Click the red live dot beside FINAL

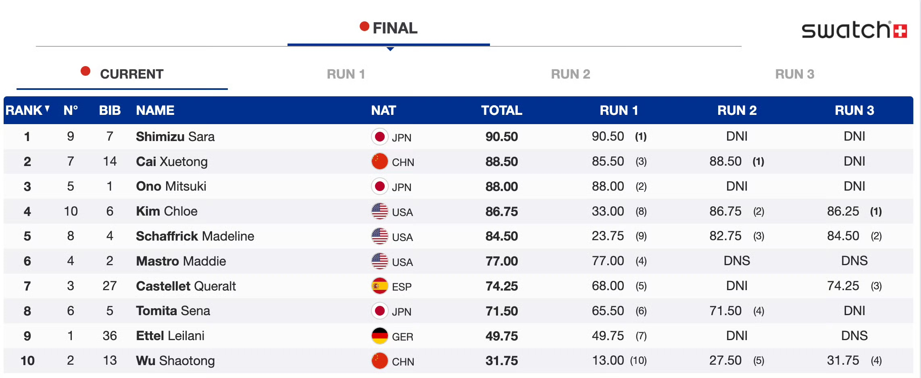[x=365, y=27]
